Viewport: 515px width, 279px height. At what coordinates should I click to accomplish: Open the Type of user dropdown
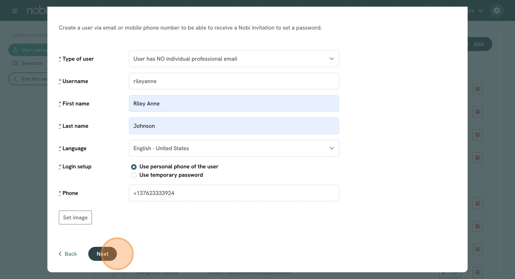click(x=234, y=59)
